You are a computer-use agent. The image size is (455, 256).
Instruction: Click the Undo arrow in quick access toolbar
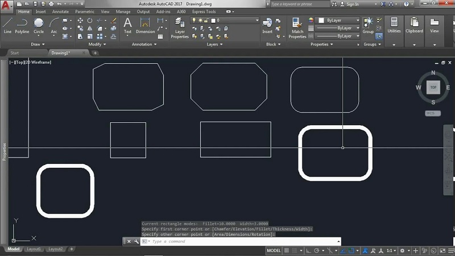[x=59, y=4]
